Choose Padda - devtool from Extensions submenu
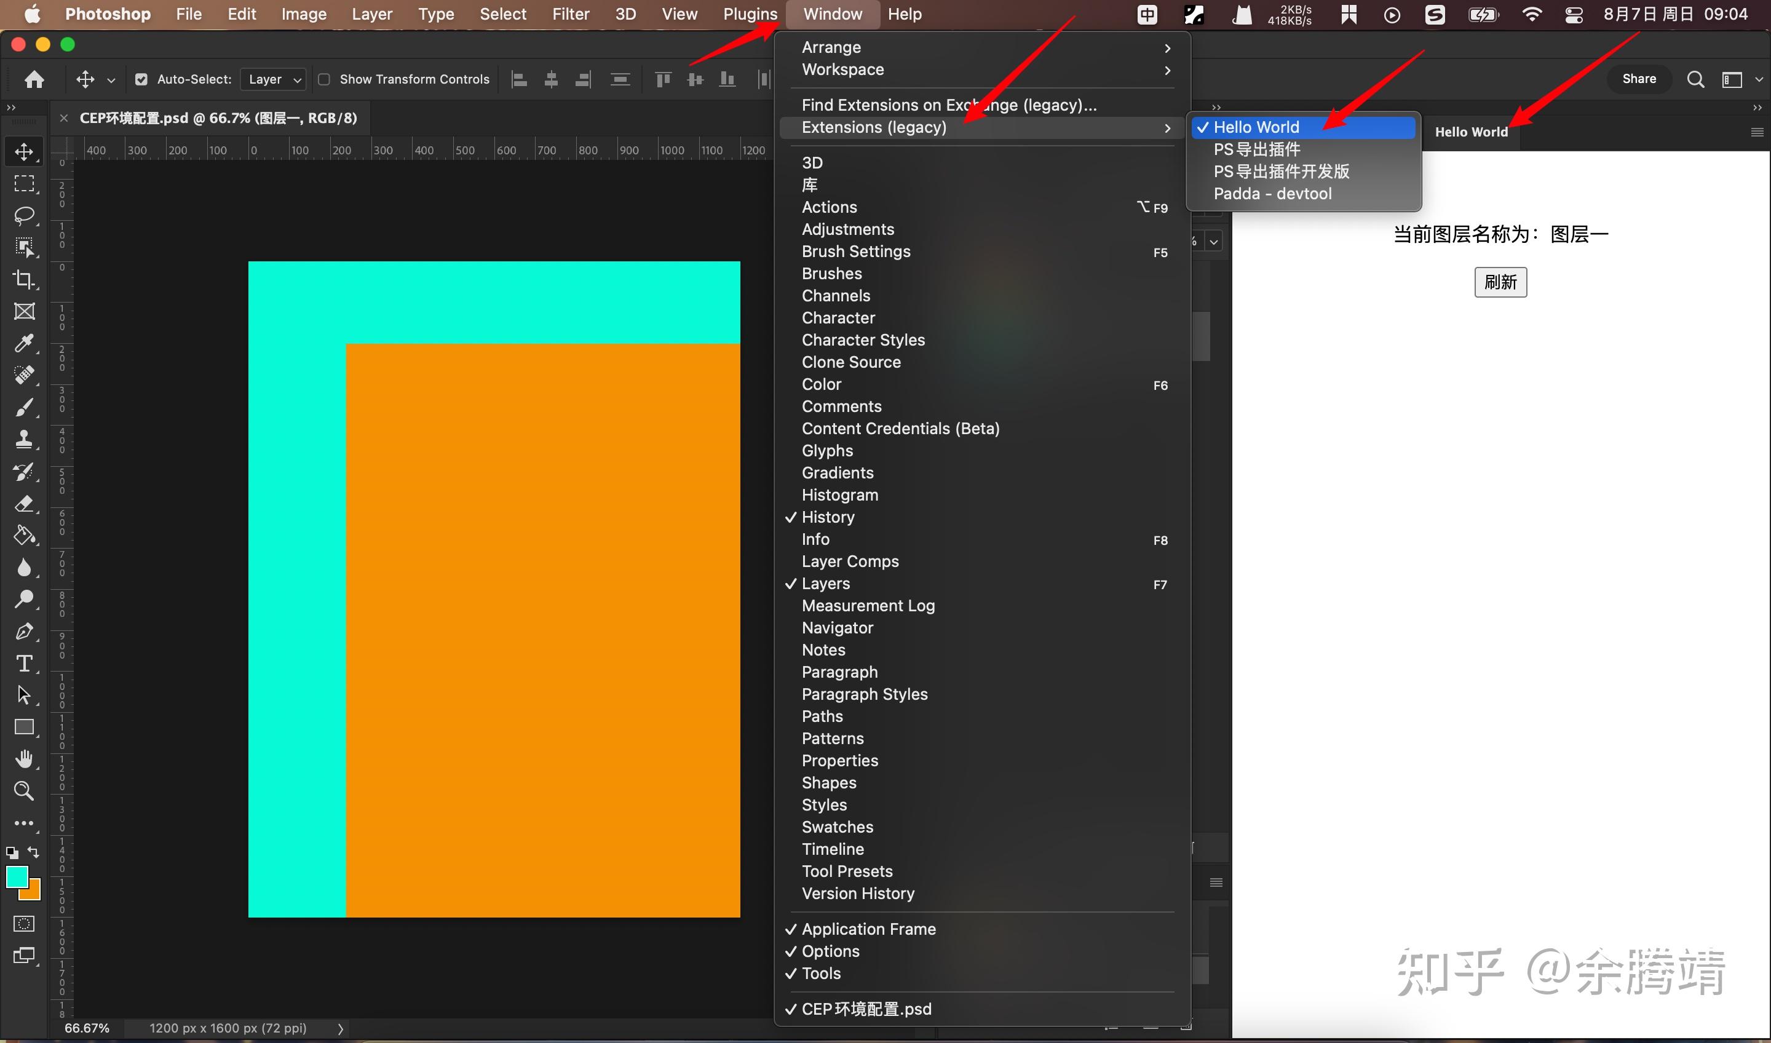The width and height of the screenshot is (1771, 1043). tap(1272, 193)
